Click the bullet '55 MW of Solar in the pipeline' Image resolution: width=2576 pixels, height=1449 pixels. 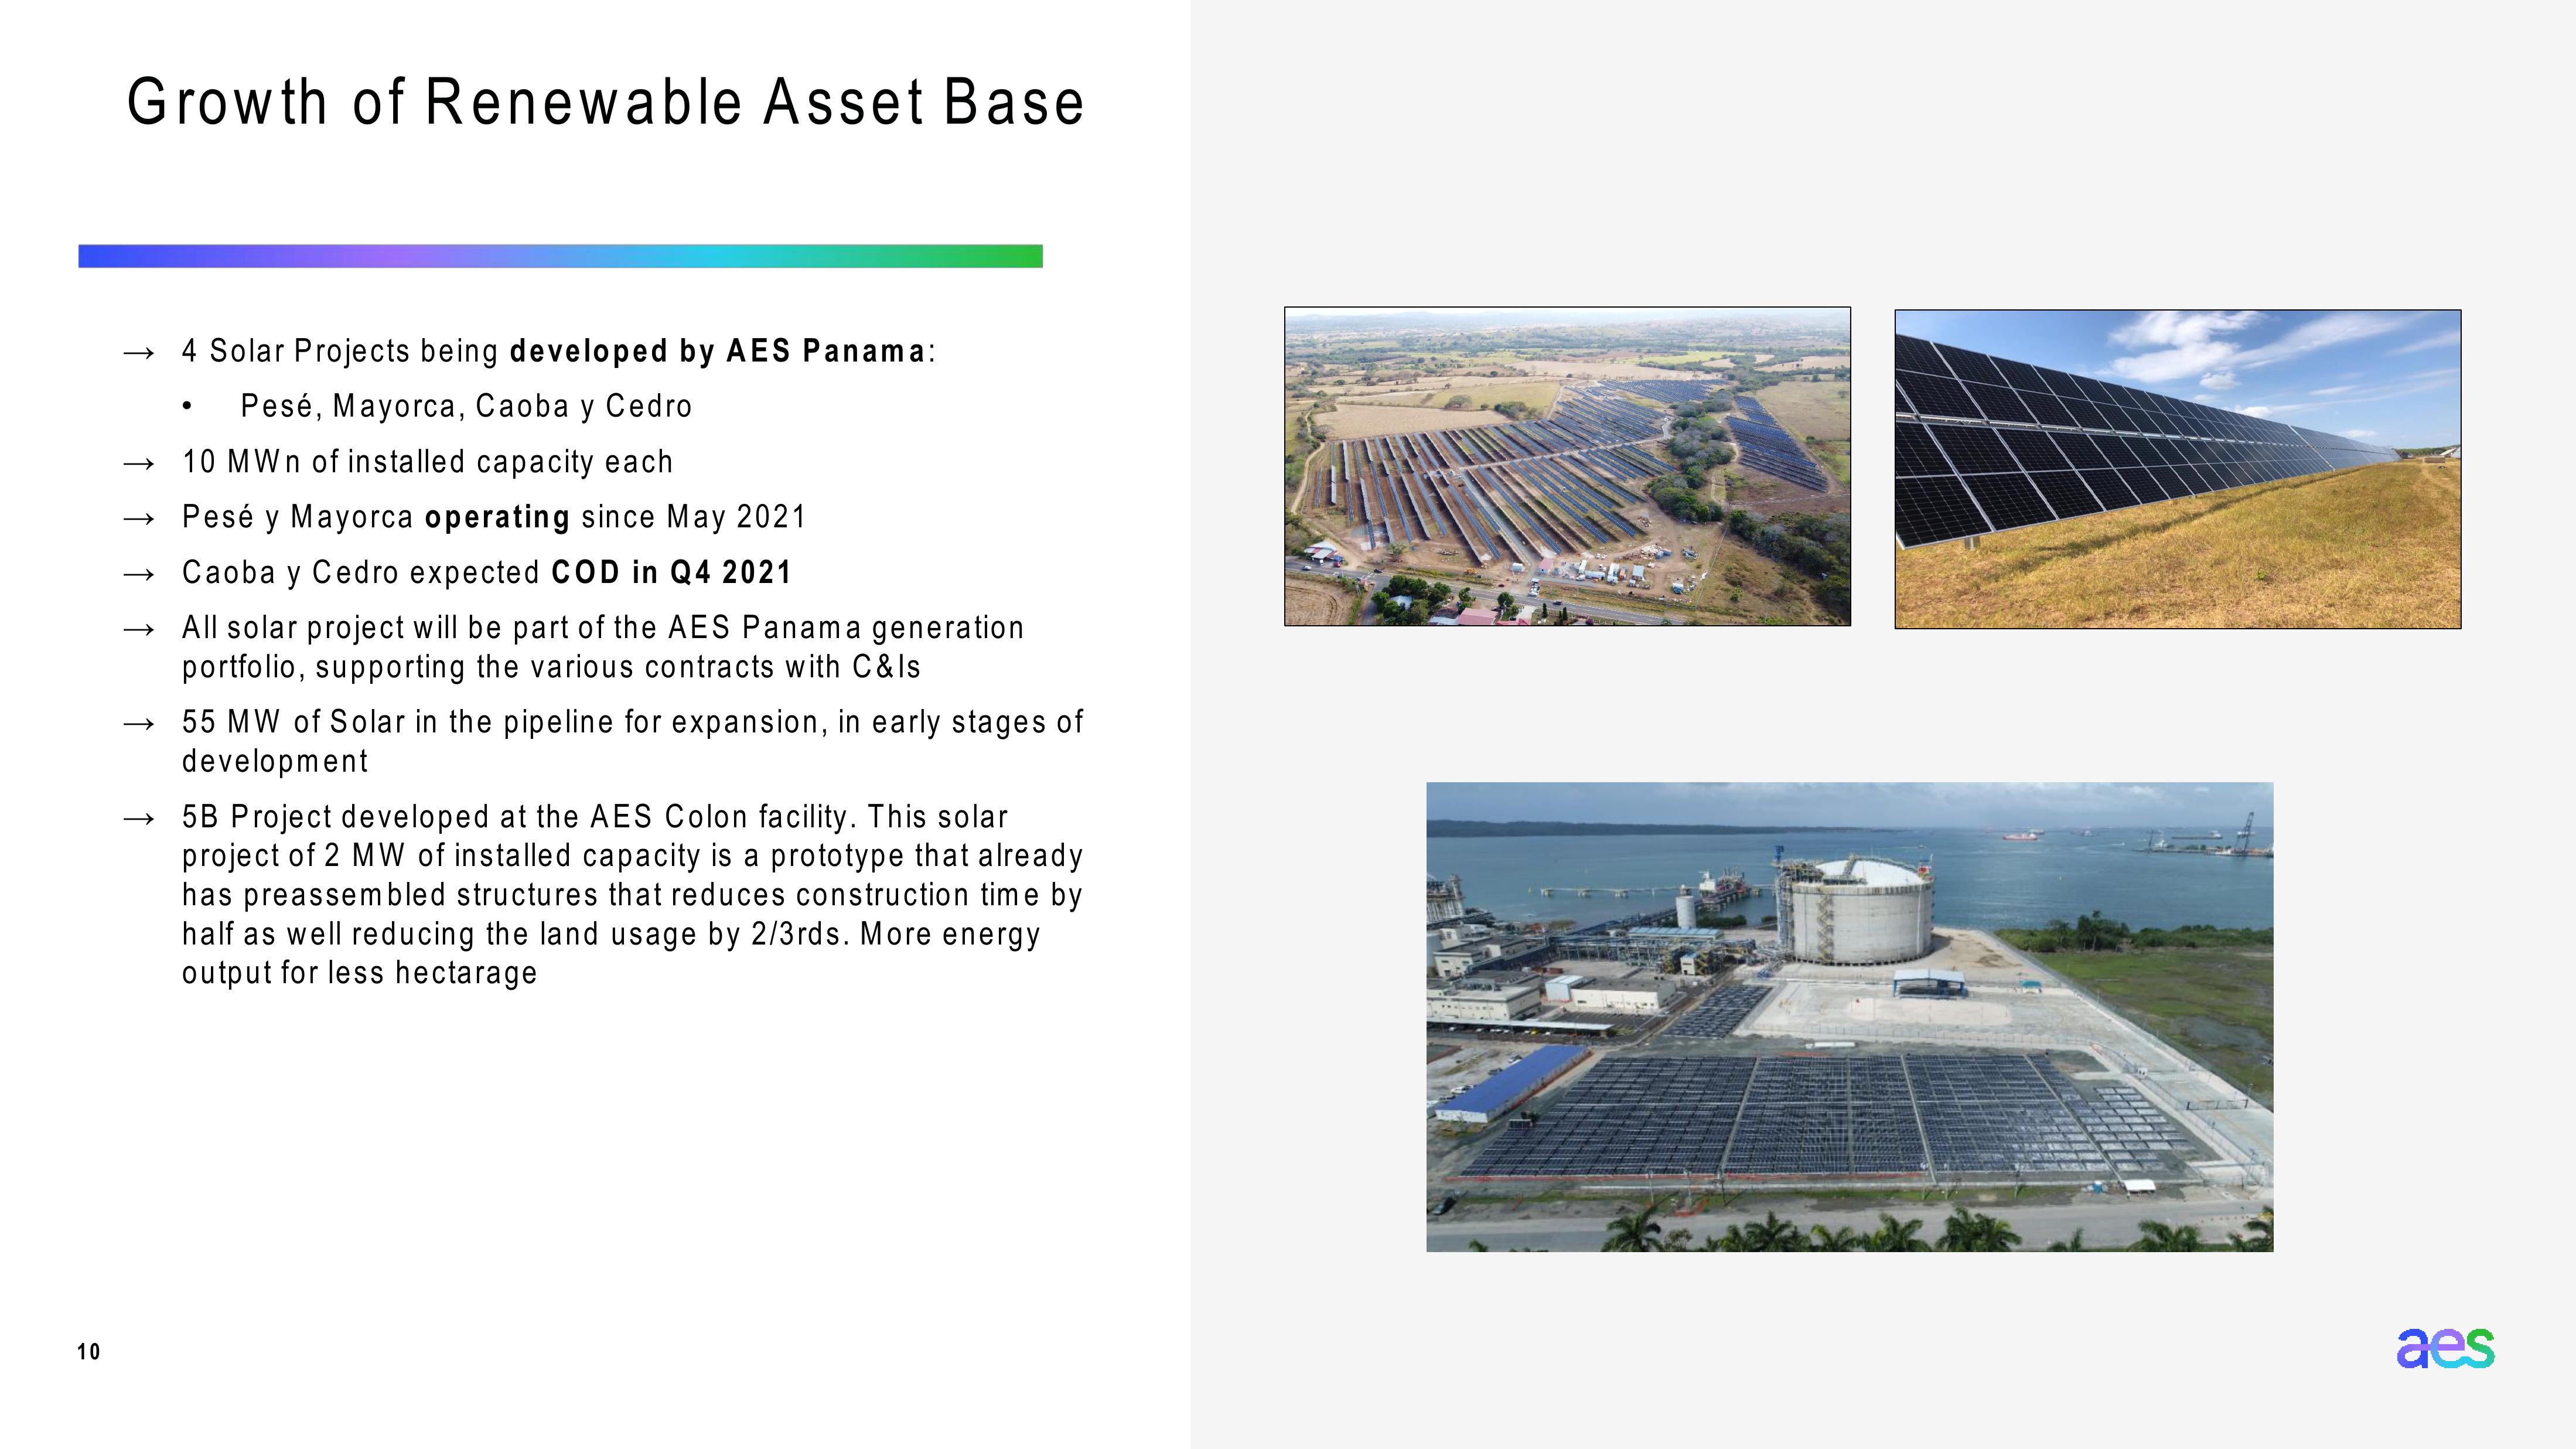tap(632, 741)
